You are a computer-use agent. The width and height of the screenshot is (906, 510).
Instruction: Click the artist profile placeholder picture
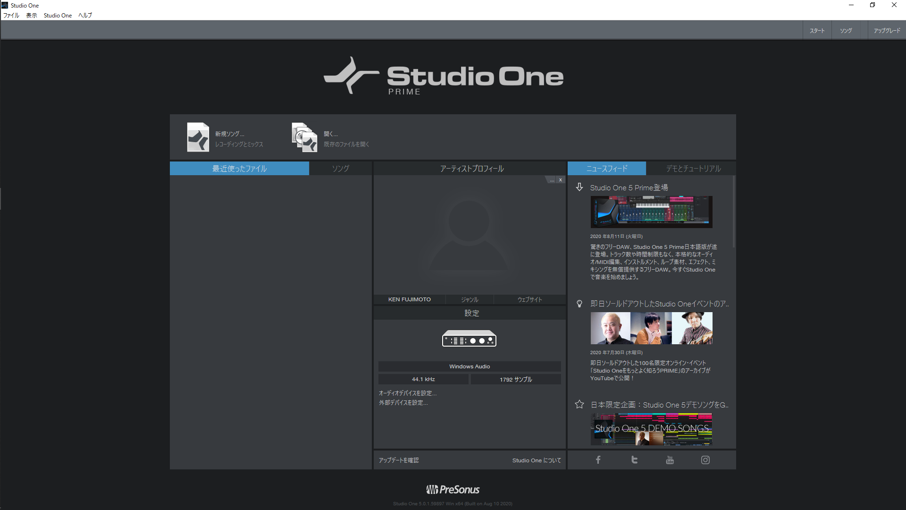469,235
